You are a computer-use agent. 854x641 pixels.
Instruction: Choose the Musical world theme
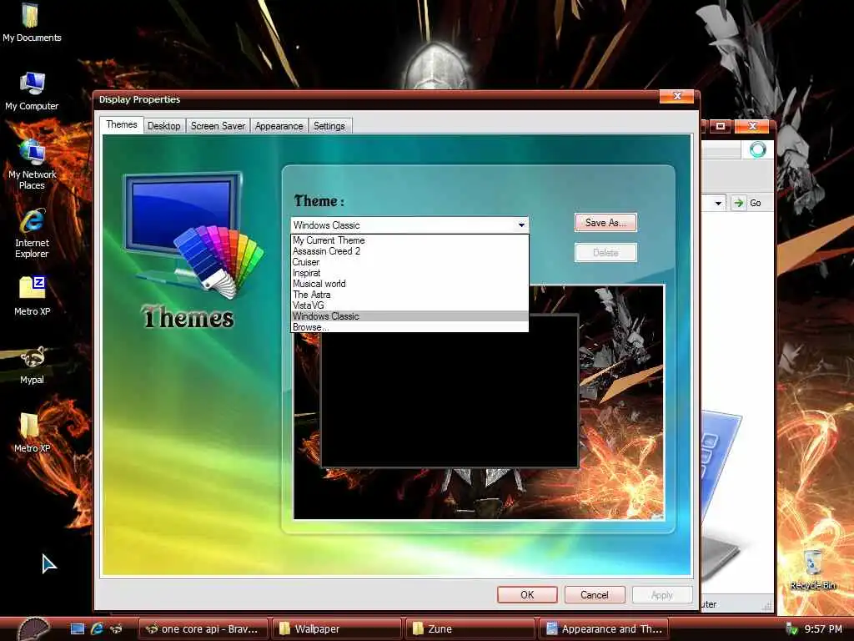[409, 284]
